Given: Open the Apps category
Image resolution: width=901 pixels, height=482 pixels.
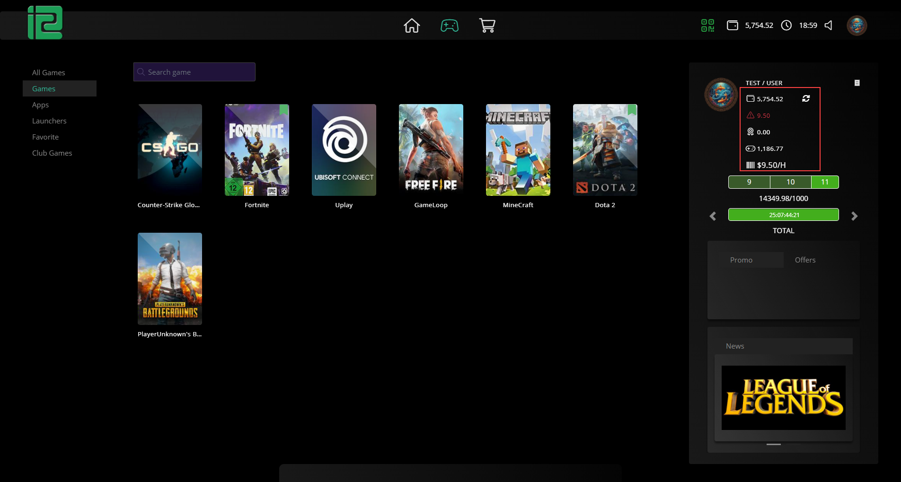Looking at the screenshot, I should (x=41, y=105).
